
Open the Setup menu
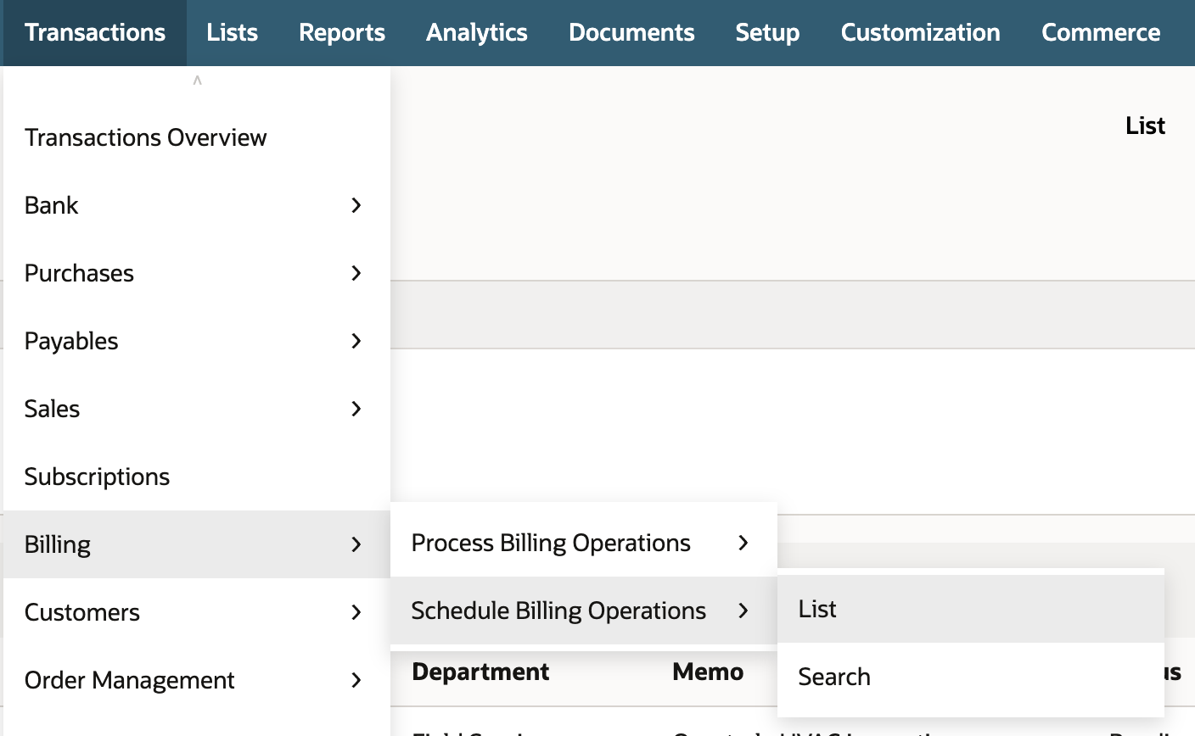pos(767,32)
